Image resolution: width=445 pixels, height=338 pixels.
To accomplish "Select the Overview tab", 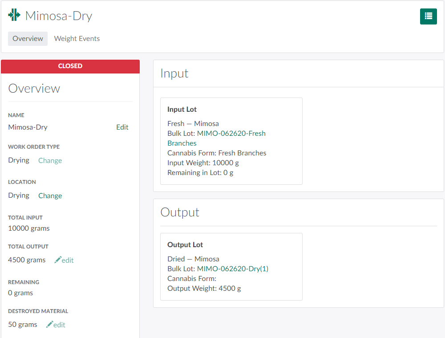I will (x=28, y=39).
